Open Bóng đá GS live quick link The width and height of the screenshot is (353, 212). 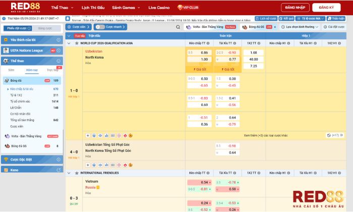[x=259, y=27]
